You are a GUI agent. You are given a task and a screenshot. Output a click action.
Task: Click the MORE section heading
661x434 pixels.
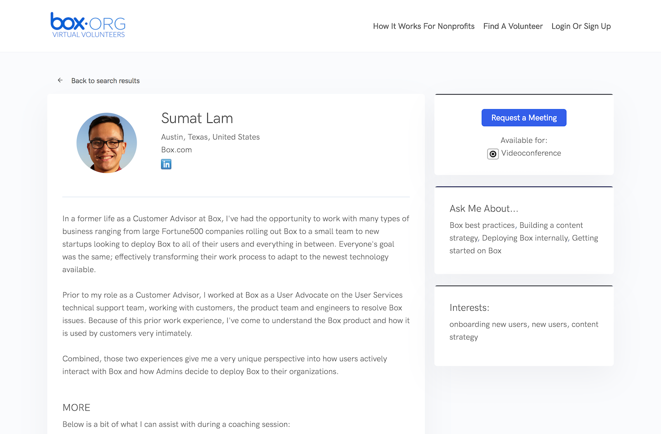76,408
